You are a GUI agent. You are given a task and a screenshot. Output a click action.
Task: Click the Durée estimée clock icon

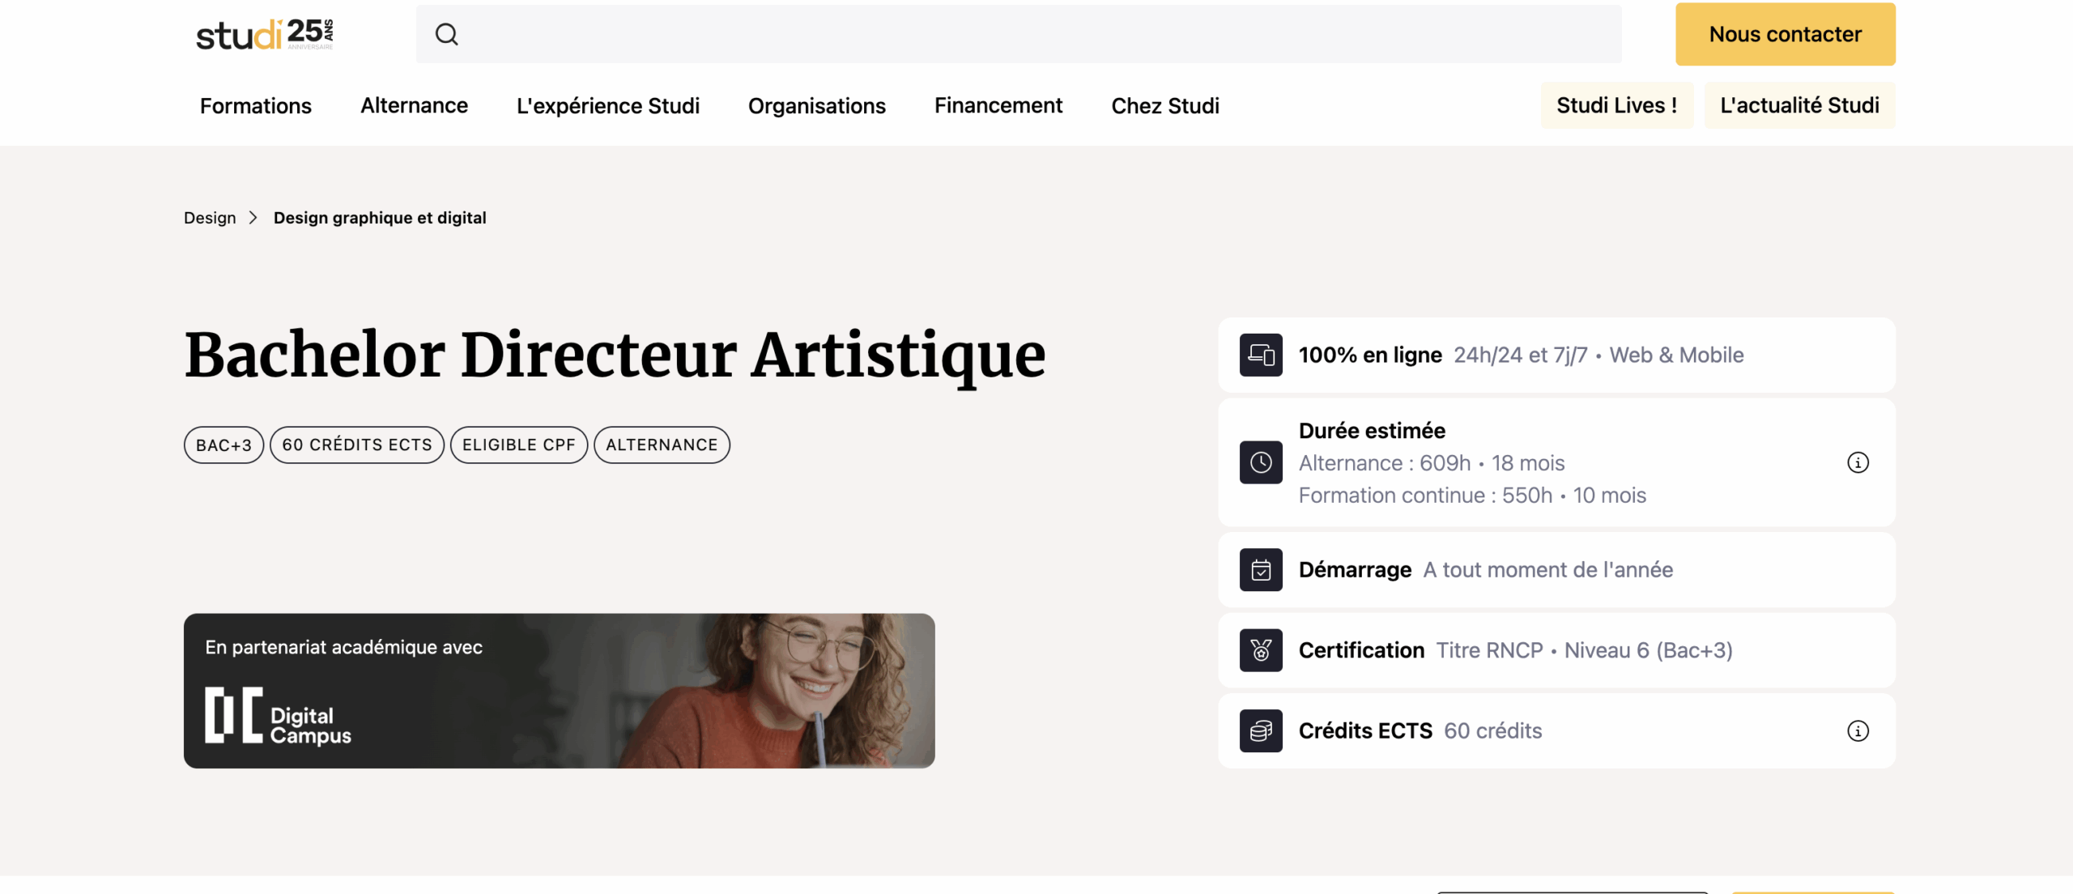tap(1261, 462)
